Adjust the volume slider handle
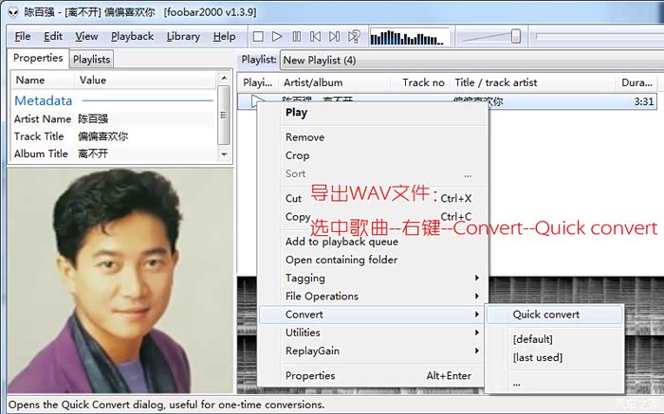 tap(516, 37)
